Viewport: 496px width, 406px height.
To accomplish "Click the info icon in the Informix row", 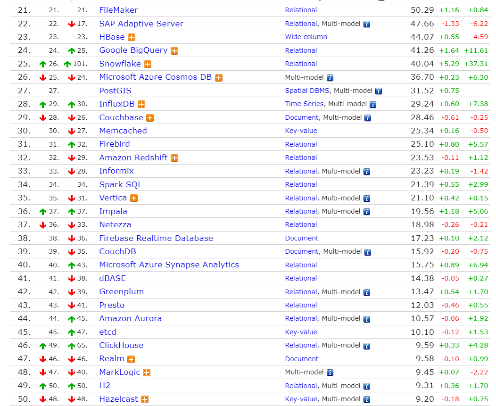I will click(367, 172).
